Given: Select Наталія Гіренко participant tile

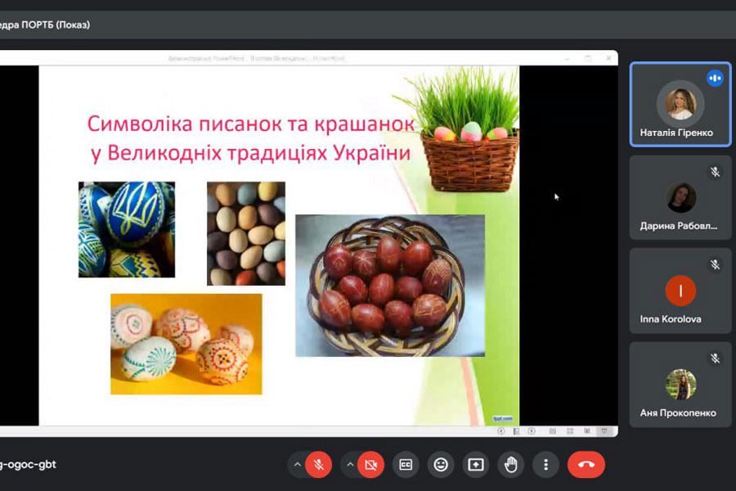Looking at the screenshot, I should point(680,104).
